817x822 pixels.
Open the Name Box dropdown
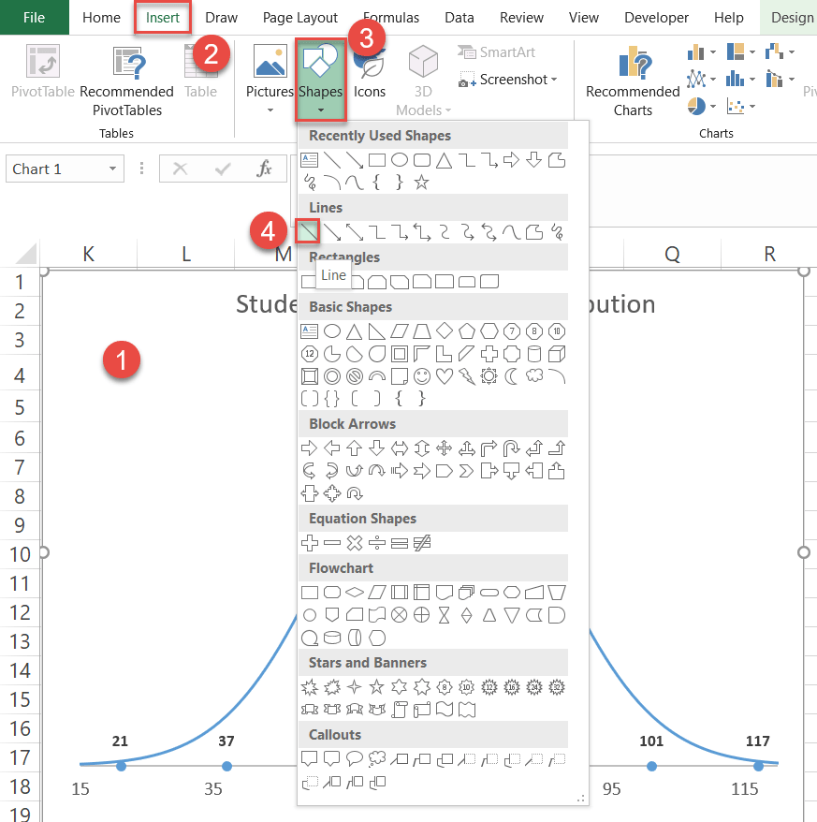point(111,169)
